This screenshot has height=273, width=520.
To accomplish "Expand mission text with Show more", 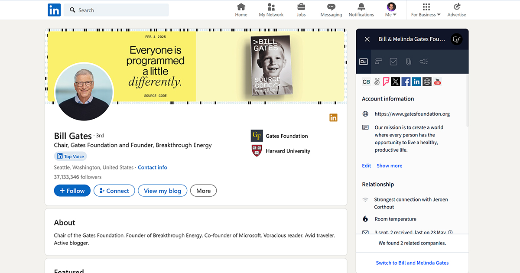I will (x=389, y=166).
